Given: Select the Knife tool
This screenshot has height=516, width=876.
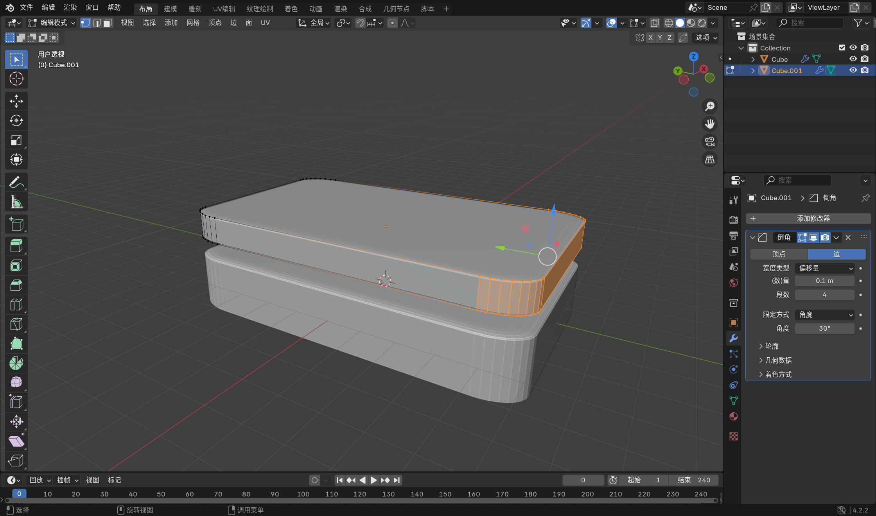Looking at the screenshot, I should pyautogui.click(x=16, y=324).
